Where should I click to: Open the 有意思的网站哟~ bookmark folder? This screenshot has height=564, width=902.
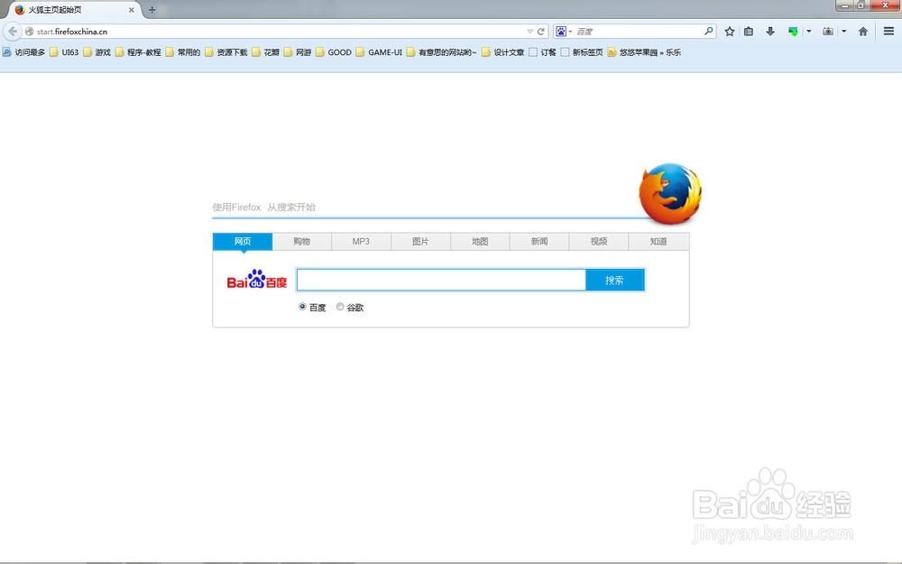tap(441, 52)
